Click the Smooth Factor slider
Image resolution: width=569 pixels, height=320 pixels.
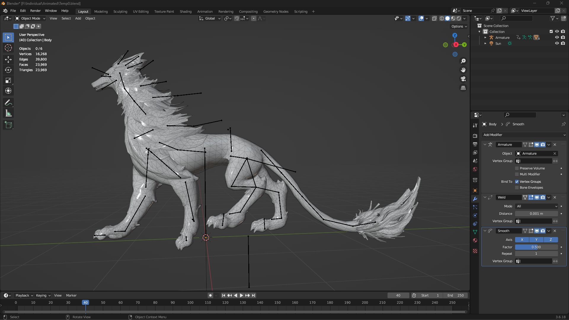[536, 247]
